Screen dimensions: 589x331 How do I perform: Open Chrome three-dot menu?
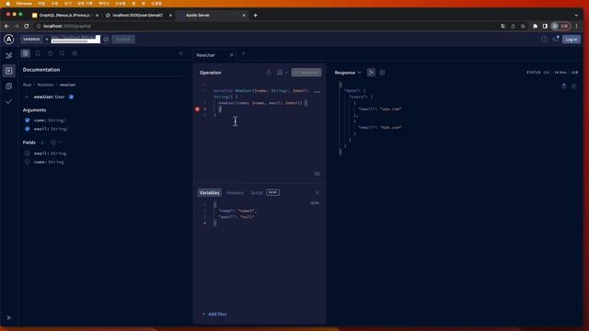pyautogui.click(x=577, y=27)
